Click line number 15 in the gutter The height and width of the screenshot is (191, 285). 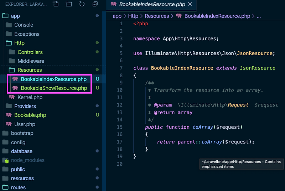[x=120, y=127]
